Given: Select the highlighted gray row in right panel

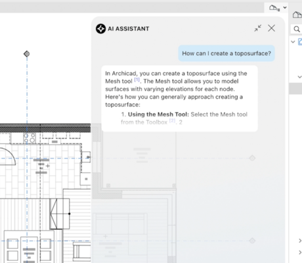Looking at the screenshot, I should click(x=295, y=89).
